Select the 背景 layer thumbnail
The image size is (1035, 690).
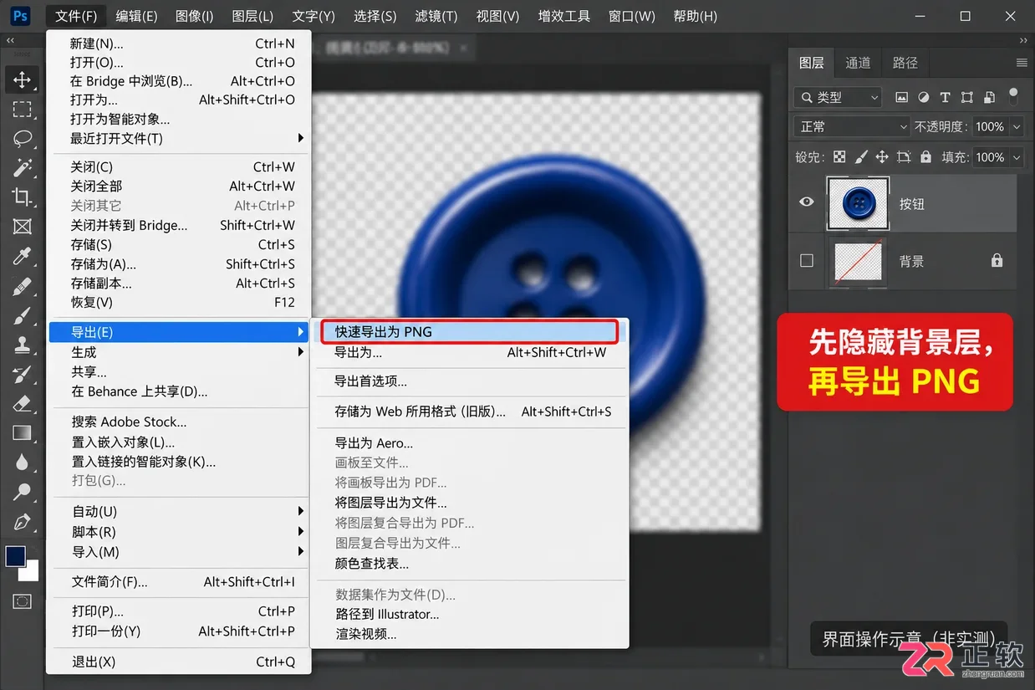859,262
